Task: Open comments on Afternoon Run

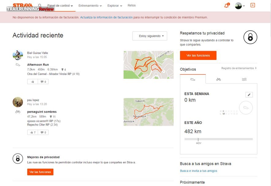Action: point(43,82)
